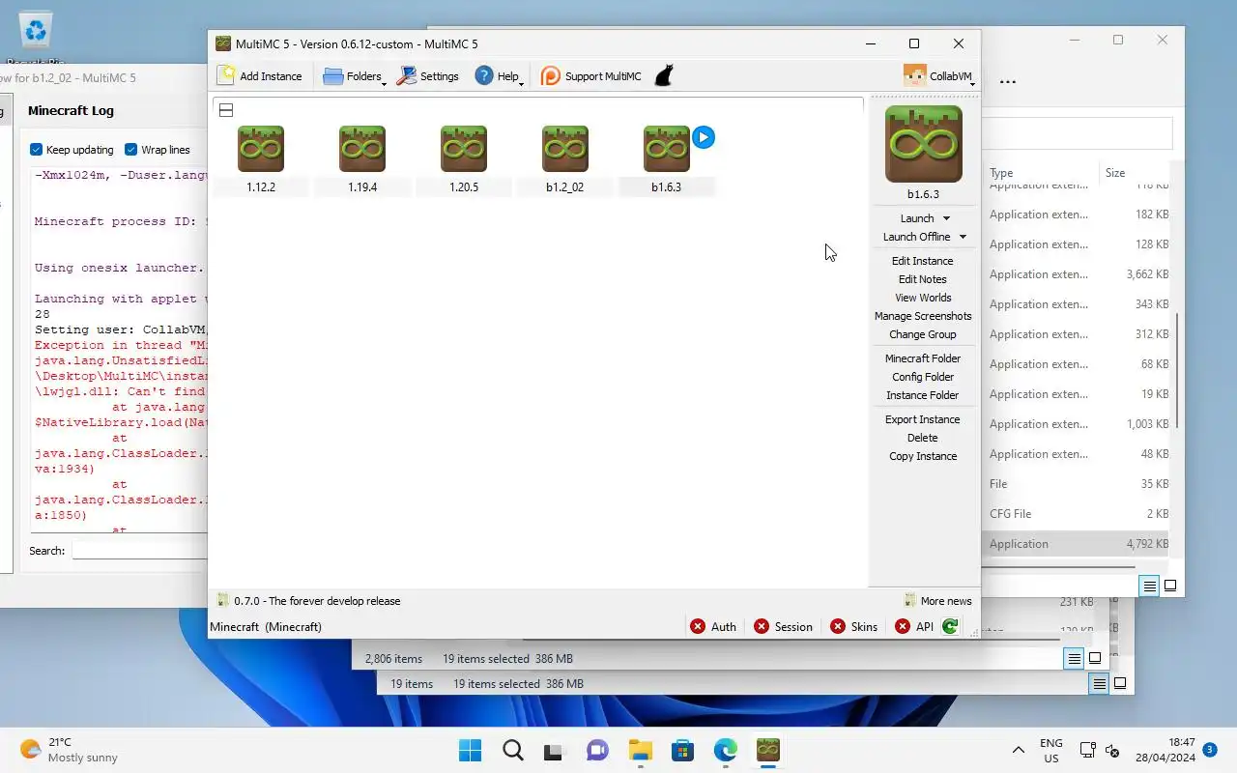Click the green refresh status icon
The height and width of the screenshot is (773, 1237).
click(950, 627)
